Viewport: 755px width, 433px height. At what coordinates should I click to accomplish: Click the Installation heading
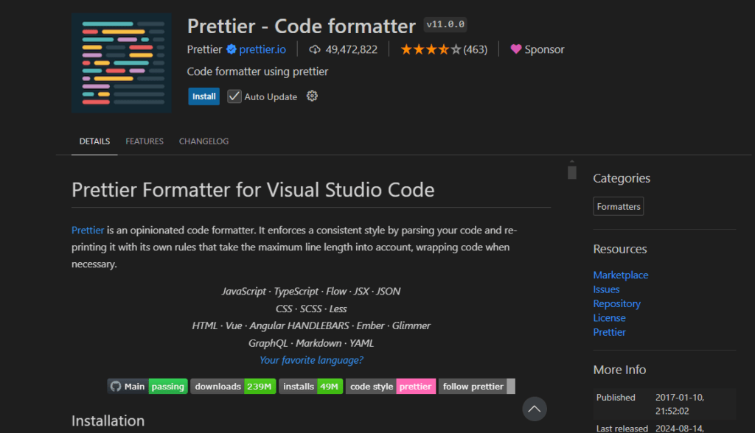click(x=108, y=421)
